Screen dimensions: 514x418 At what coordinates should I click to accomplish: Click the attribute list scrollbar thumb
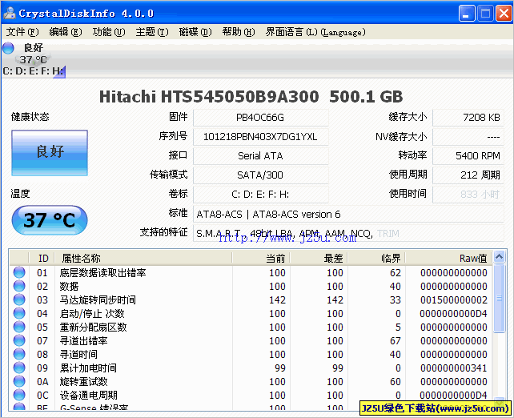[x=499, y=298]
